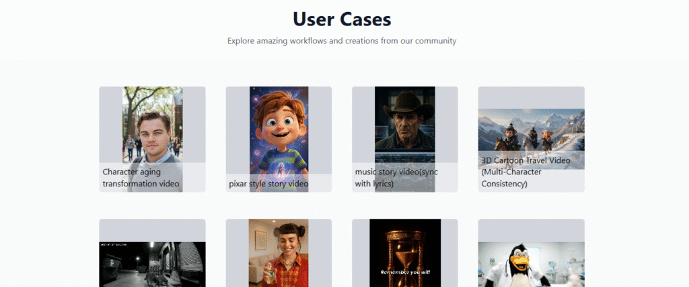The width and height of the screenshot is (689, 287).
Task: Open the Character aging transformation video thumbnail
Action: tap(152, 127)
